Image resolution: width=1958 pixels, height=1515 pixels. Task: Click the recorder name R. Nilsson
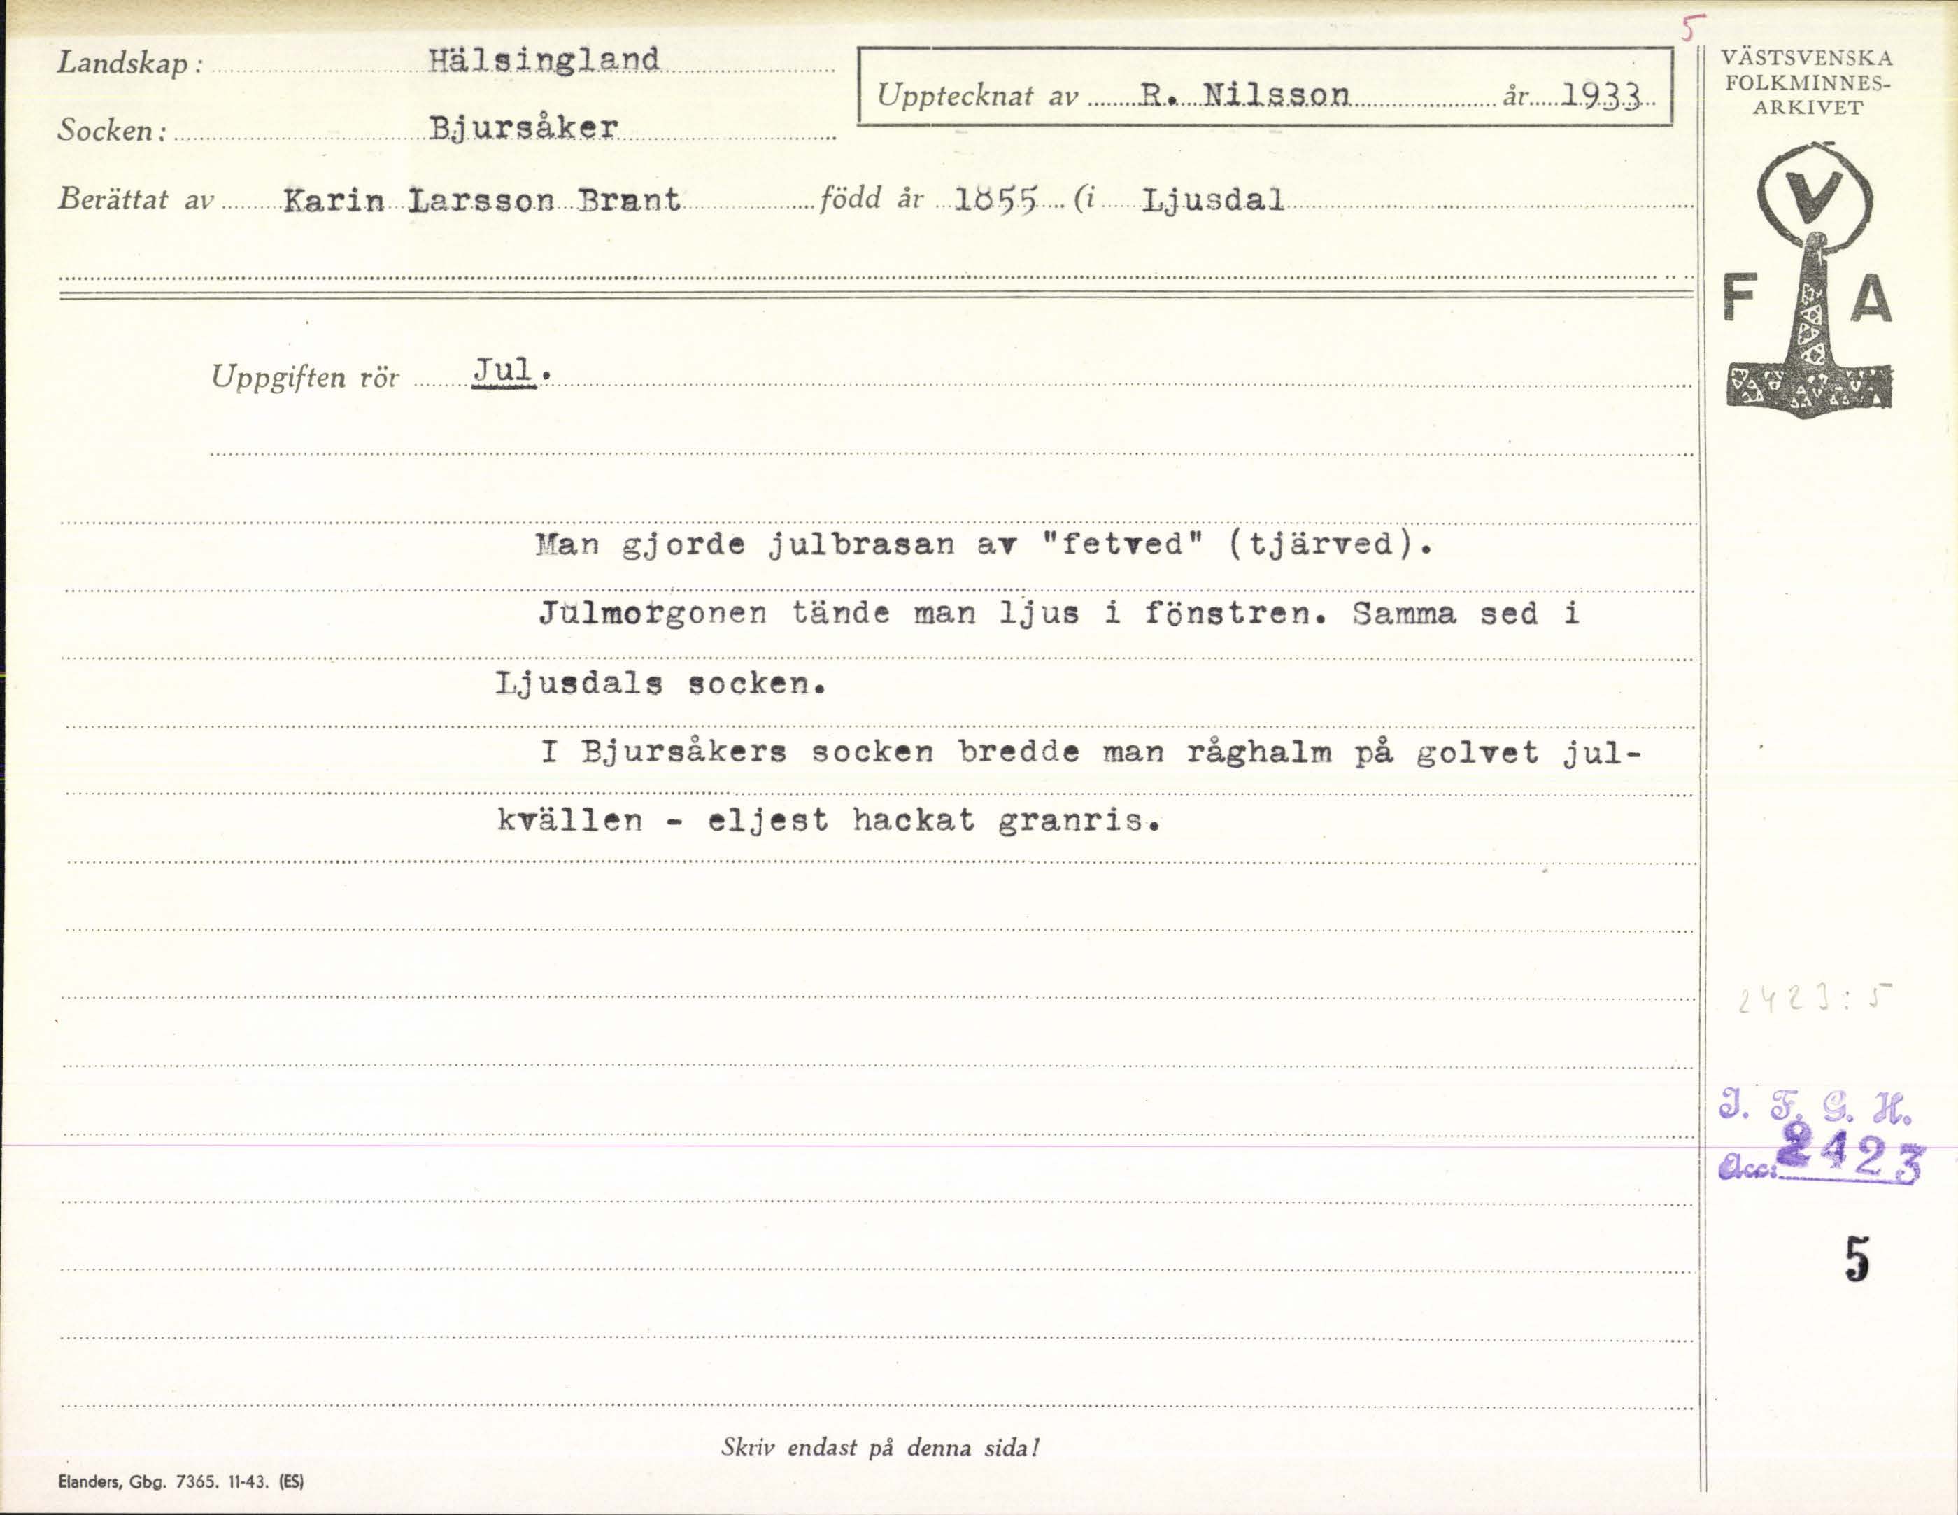point(1245,94)
